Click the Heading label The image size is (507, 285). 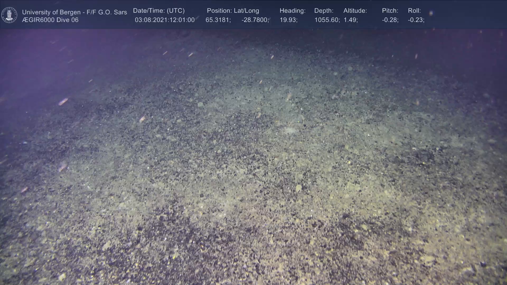click(292, 11)
